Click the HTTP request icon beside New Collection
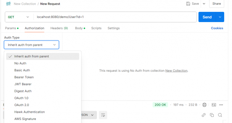This screenshot has width=232, height=123. pyautogui.click(x=9, y=3)
